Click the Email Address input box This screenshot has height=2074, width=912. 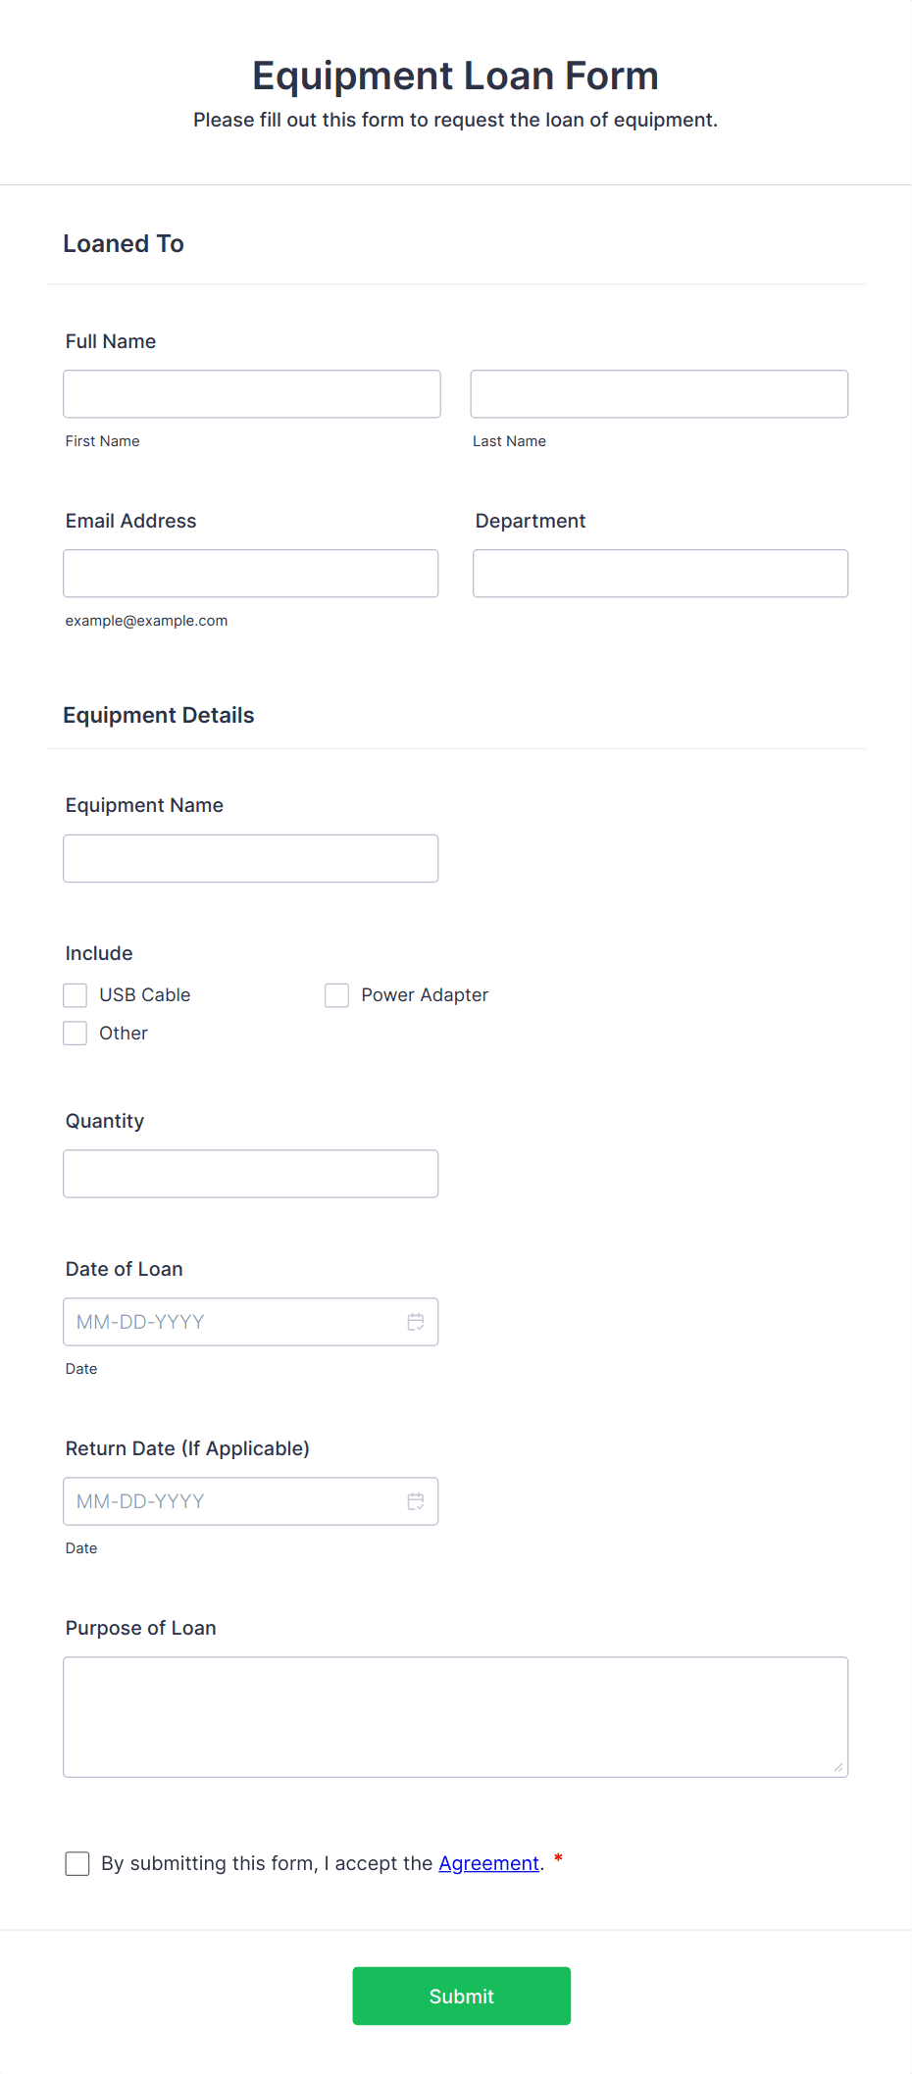tap(251, 574)
